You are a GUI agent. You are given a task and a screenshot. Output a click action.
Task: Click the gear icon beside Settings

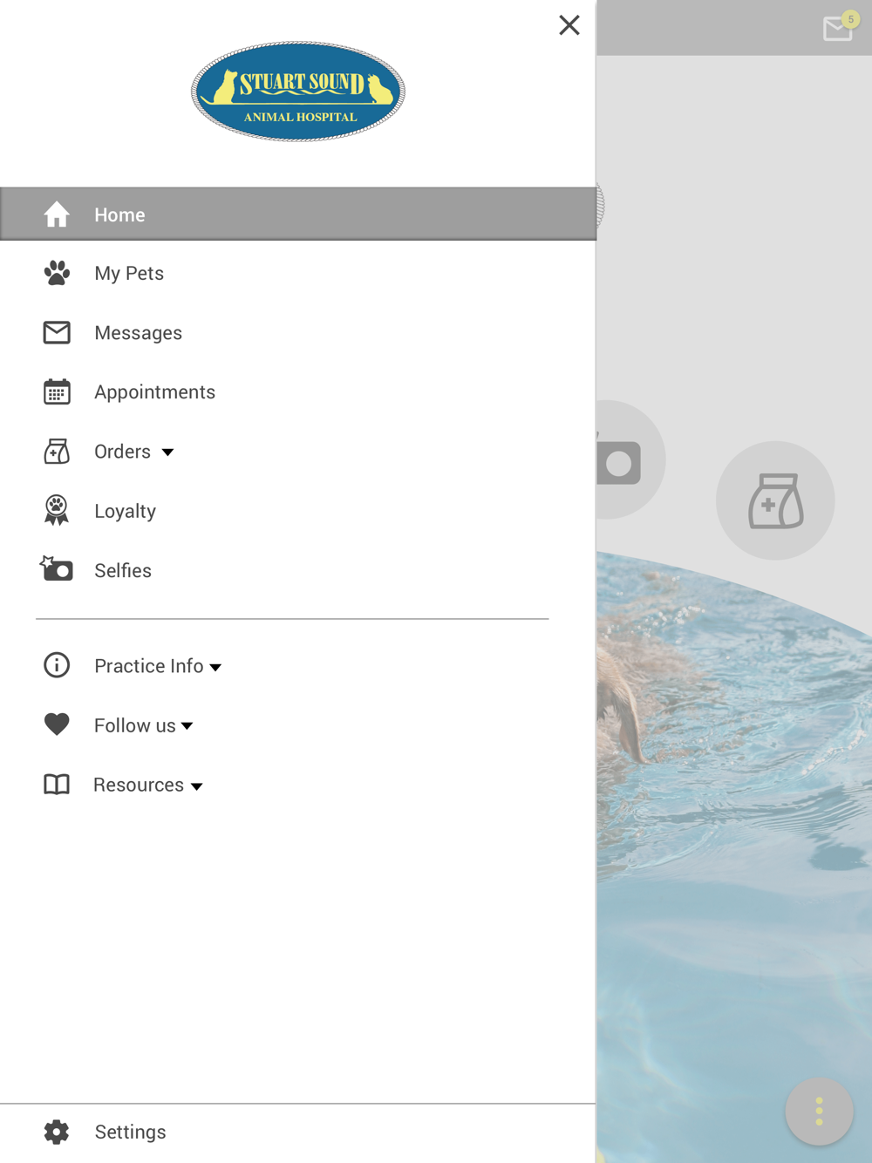coord(57,1132)
